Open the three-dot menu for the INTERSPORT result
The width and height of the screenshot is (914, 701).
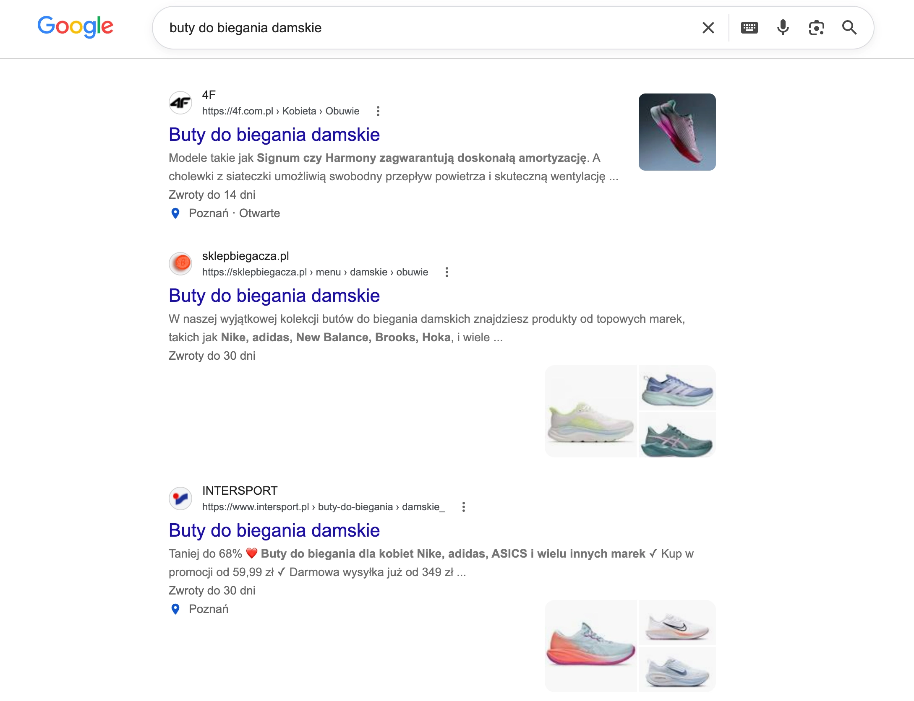click(x=464, y=507)
